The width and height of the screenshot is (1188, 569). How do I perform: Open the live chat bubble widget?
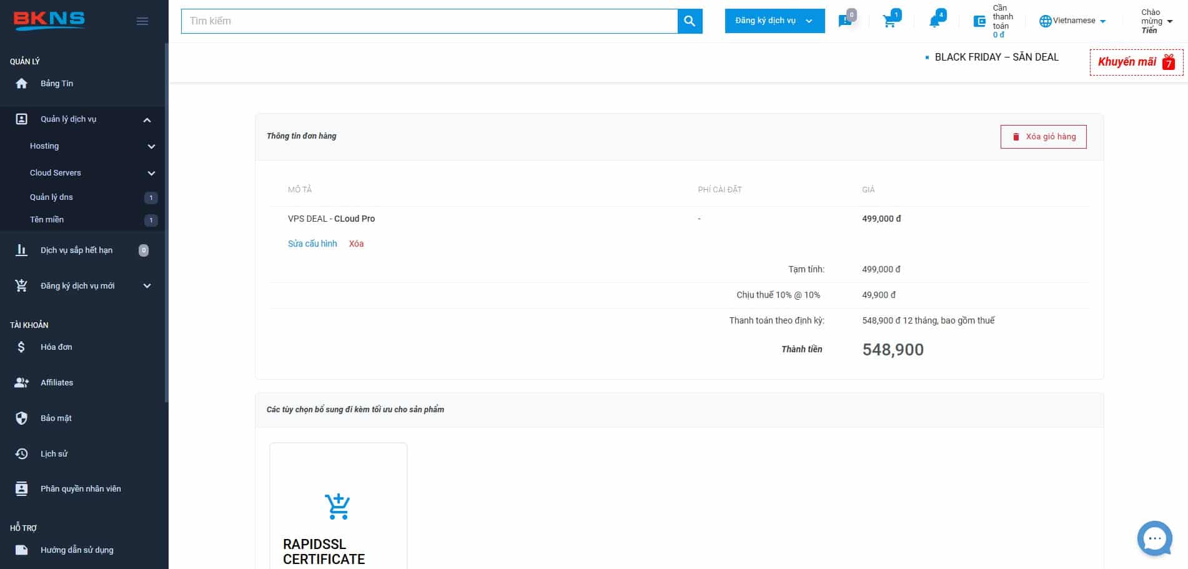coord(1154,538)
